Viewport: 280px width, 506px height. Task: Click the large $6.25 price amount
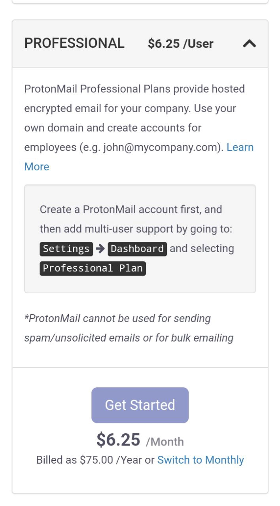point(118,440)
